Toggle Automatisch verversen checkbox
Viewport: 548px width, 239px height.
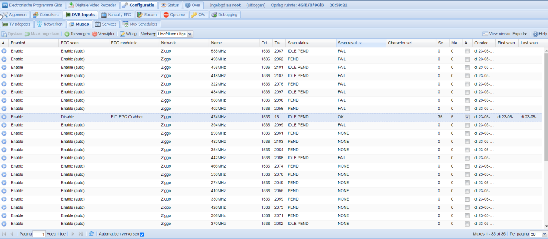tap(142, 234)
